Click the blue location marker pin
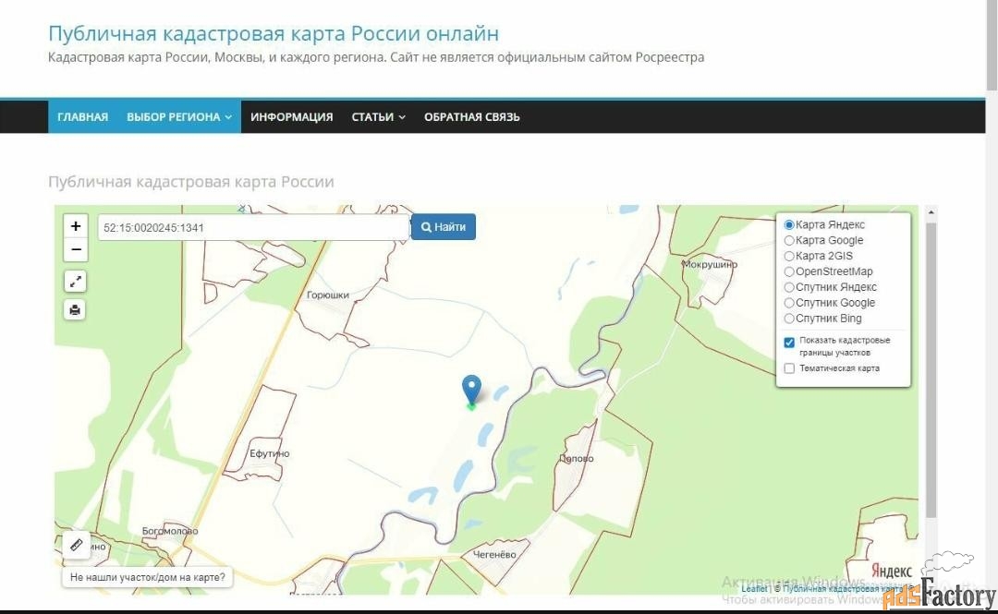The image size is (998, 614). point(471,389)
